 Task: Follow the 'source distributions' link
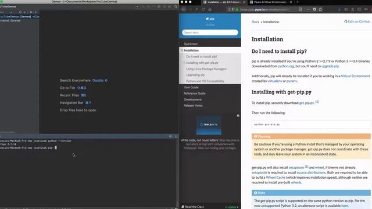tap(311, 172)
